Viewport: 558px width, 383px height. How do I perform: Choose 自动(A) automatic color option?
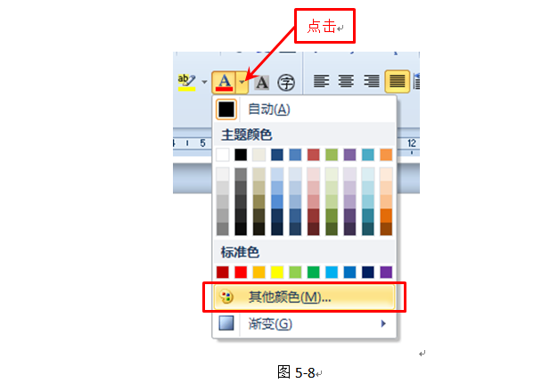point(304,110)
